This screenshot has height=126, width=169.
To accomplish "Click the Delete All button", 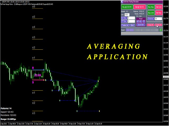I will coord(159,25).
